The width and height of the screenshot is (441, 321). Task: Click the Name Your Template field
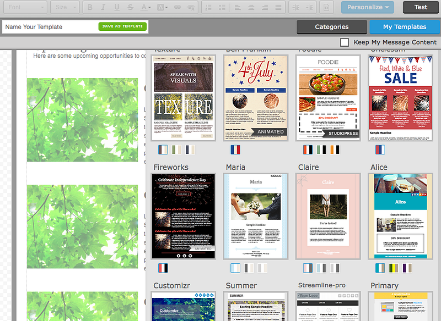(50, 27)
